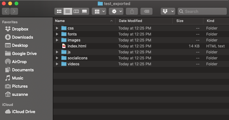Click the suzanne home icon

[x=8, y=94]
